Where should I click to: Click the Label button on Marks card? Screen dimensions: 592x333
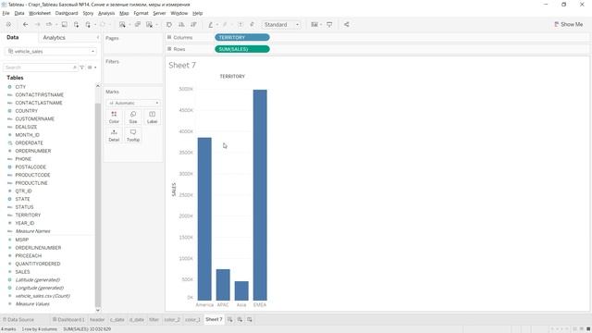152,117
